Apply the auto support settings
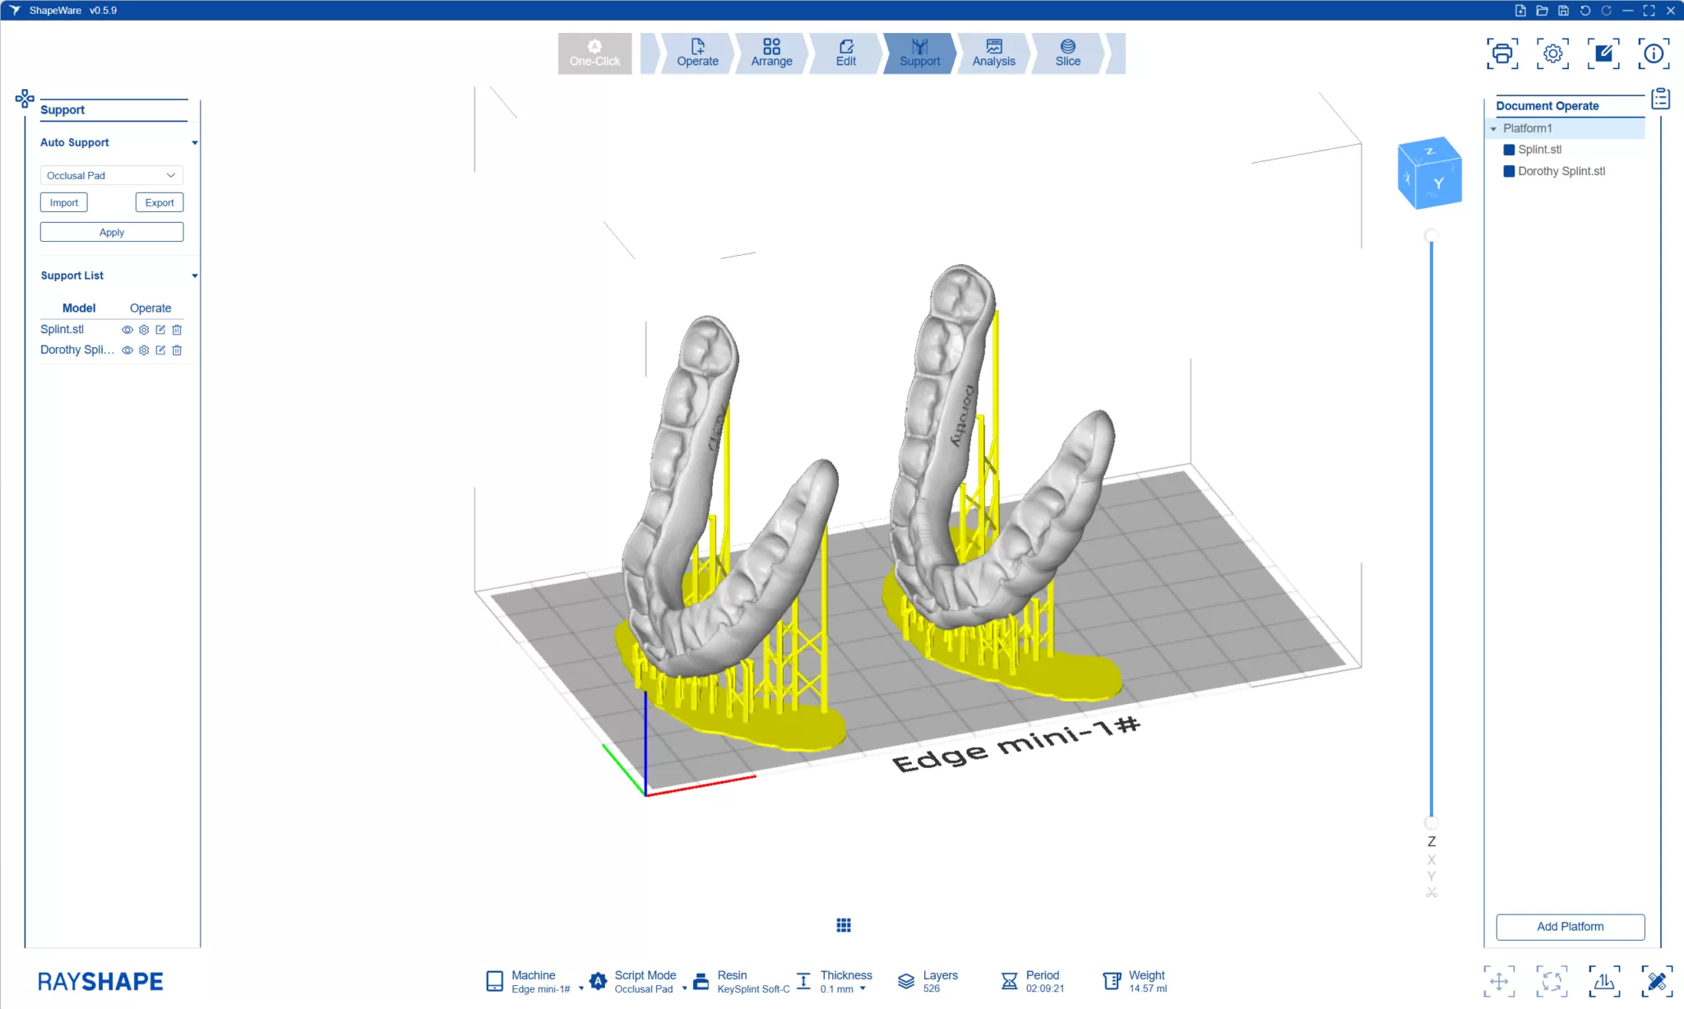This screenshot has height=1009, width=1684. pos(111,232)
